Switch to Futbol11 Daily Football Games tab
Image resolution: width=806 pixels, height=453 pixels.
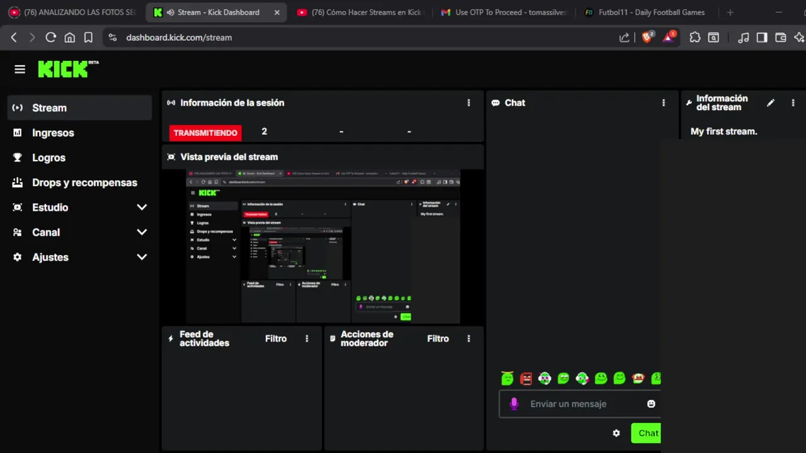pyautogui.click(x=646, y=12)
